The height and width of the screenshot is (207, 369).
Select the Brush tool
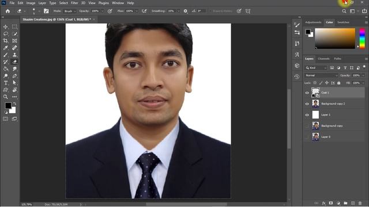[5, 55]
